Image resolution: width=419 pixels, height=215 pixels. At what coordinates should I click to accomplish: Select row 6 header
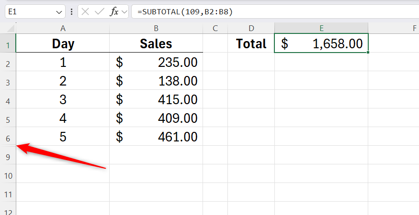coord(8,136)
